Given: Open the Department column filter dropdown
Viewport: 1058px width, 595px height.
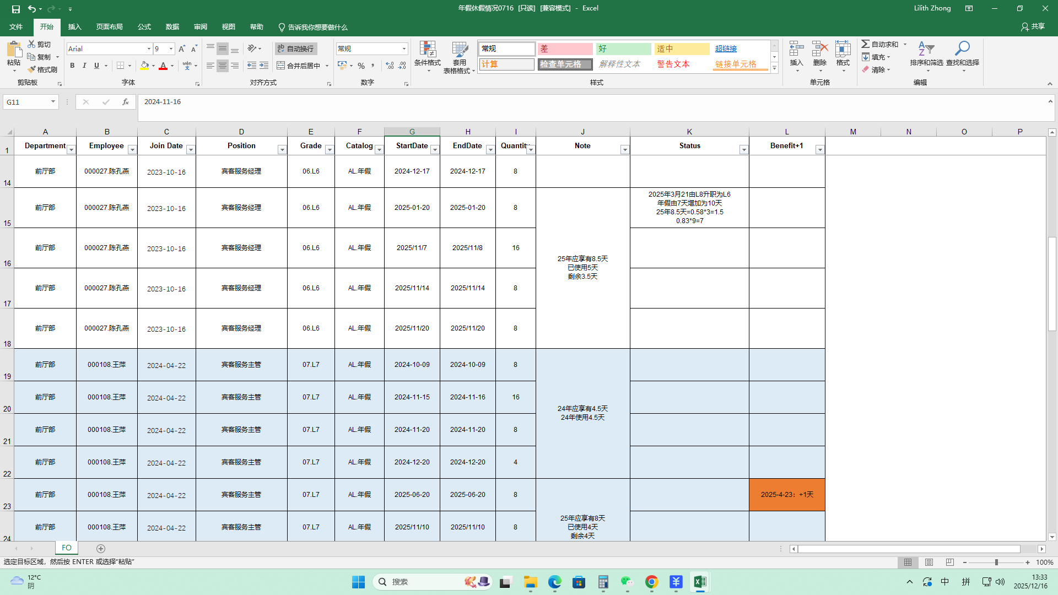Looking at the screenshot, I should (x=71, y=150).
